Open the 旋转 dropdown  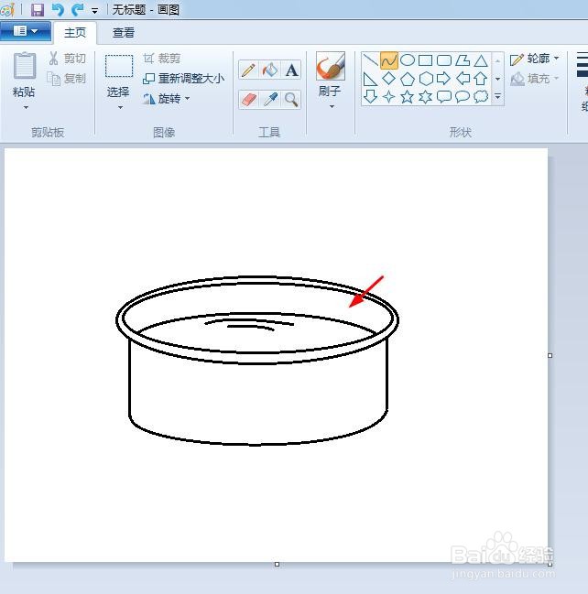166,99
